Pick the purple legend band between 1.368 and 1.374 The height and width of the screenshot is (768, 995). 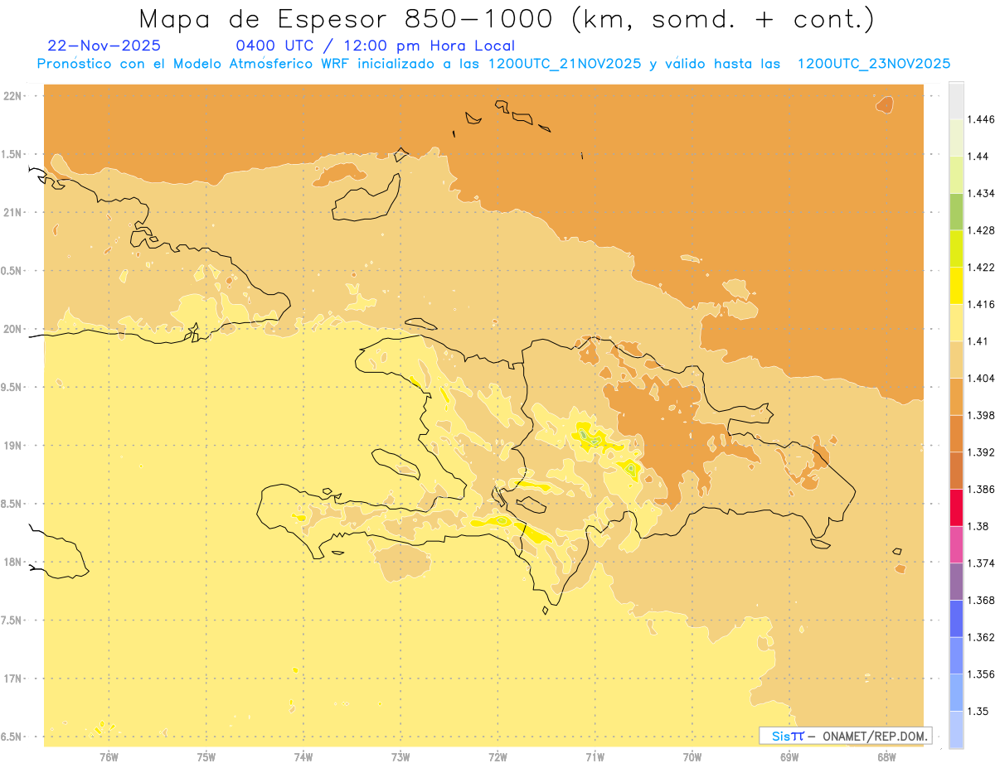pyautogui.click(x=957, y=581)
